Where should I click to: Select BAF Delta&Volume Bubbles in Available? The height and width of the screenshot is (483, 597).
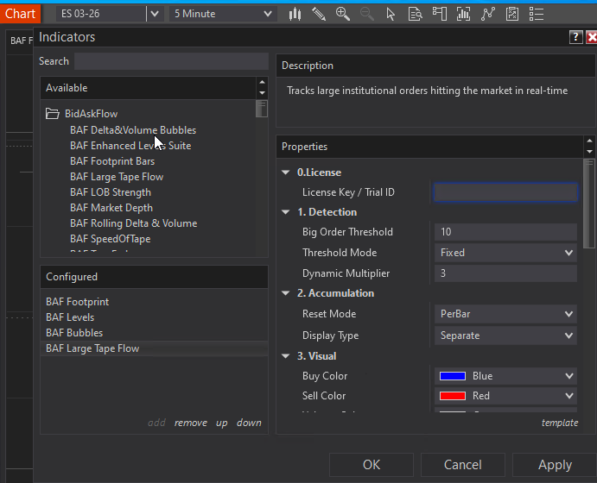[x=133, y=130]
